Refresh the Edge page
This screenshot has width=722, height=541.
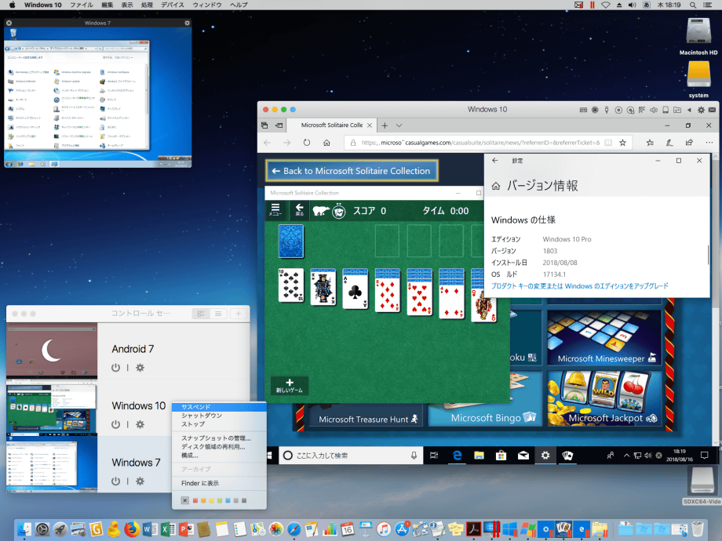click(307, 143)
